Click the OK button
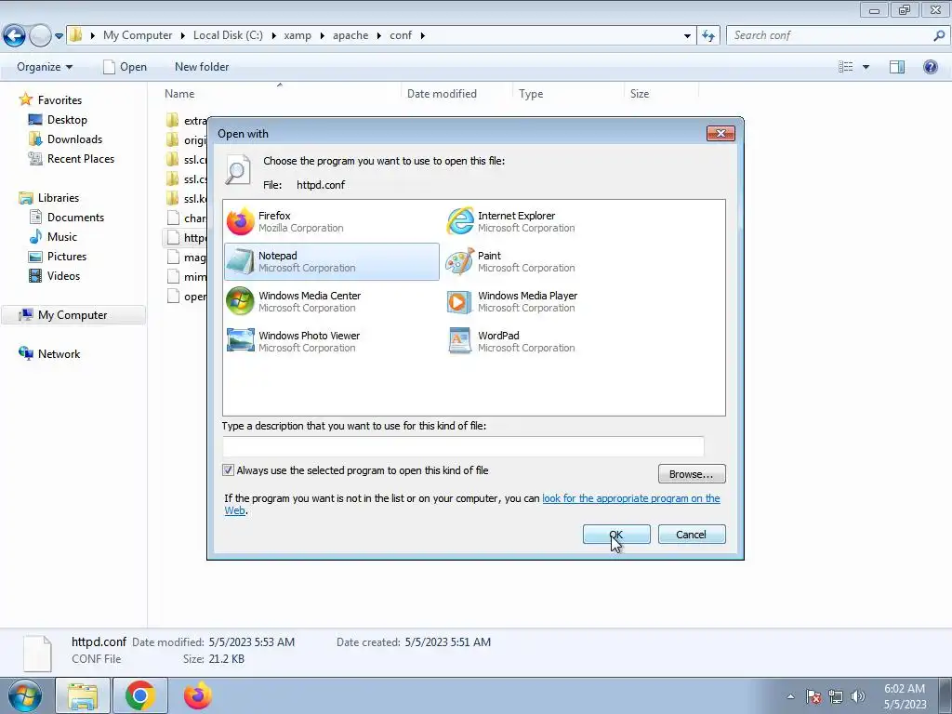Image resolution: width=952 pixels, height=714 pixels. [x=616, y=535]
